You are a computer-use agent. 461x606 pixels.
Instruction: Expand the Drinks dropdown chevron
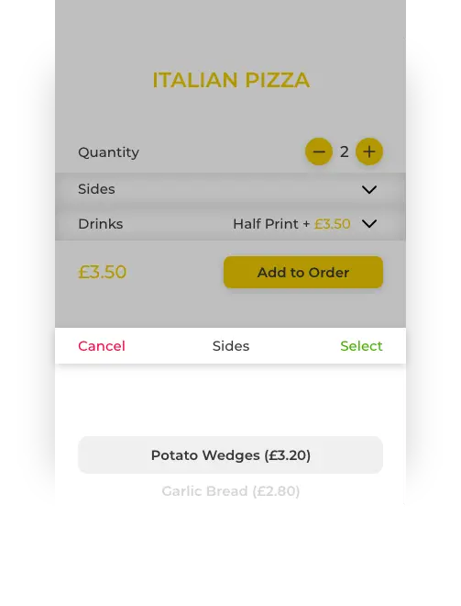[369, 224]
